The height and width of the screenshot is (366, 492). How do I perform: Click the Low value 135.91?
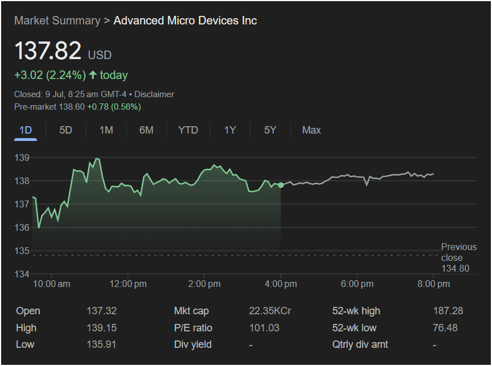tap(101, 344)
